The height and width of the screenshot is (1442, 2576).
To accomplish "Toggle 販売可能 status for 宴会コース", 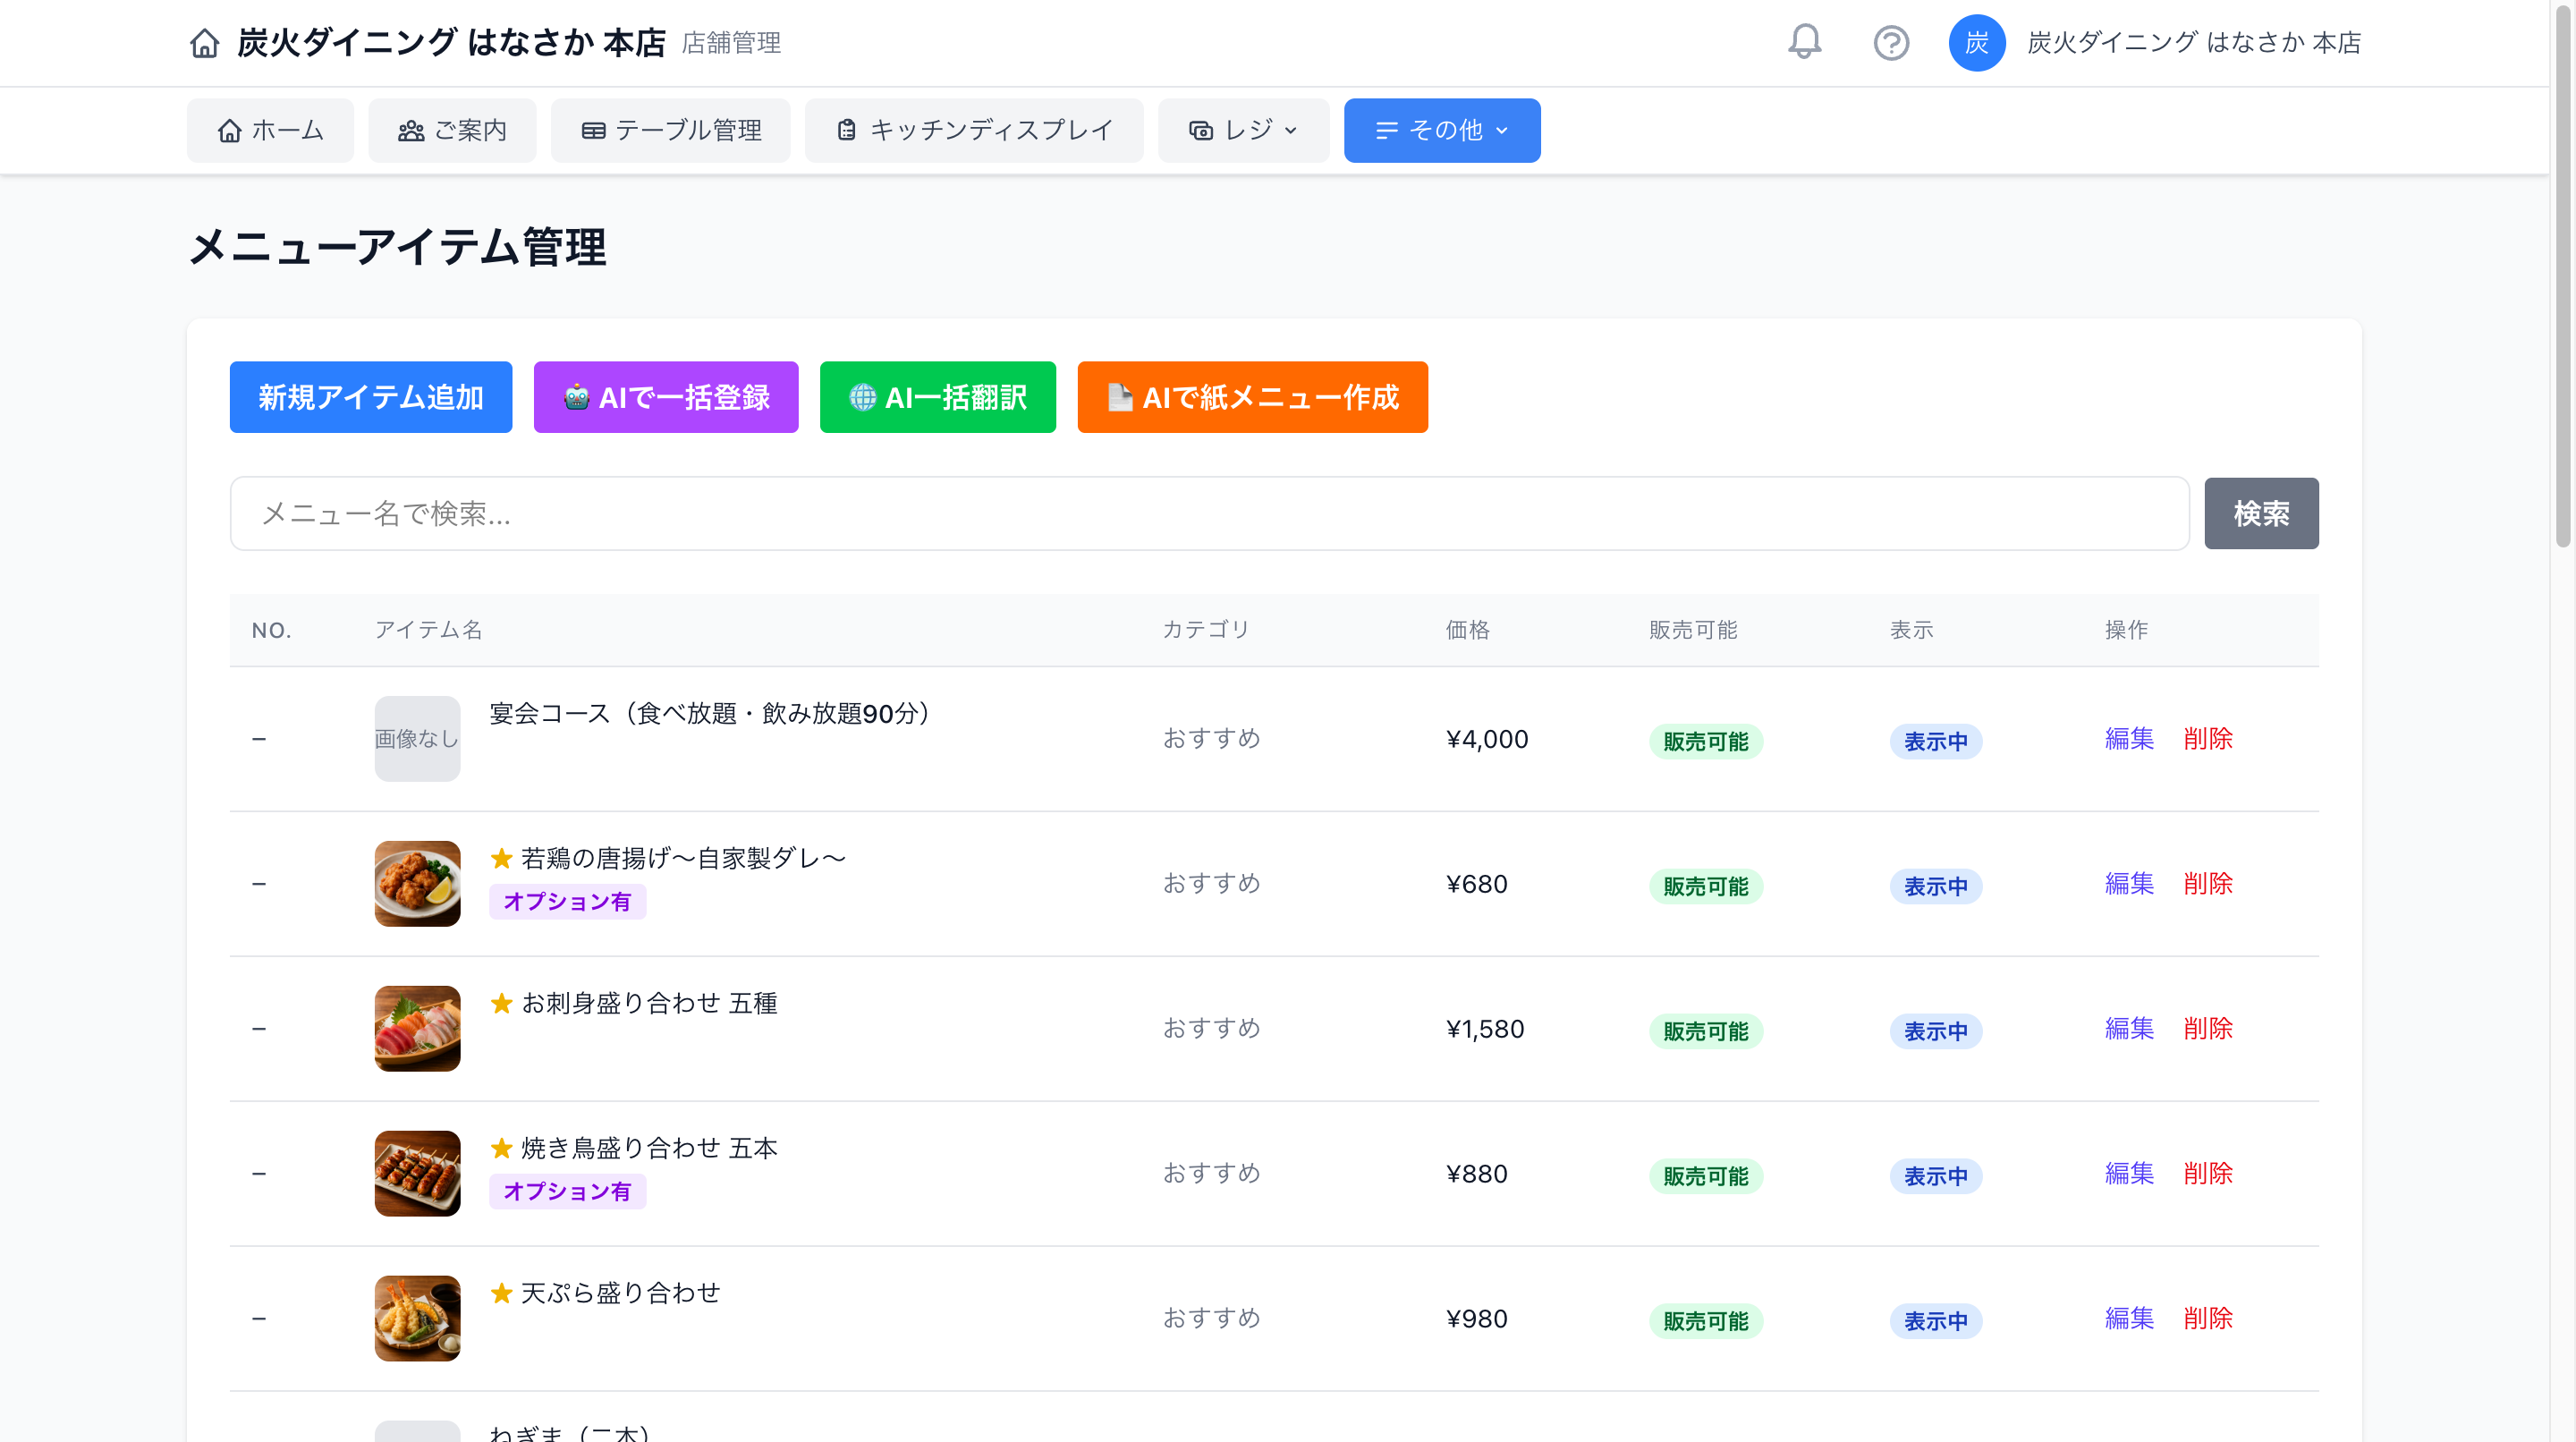I will [1705, 741].
